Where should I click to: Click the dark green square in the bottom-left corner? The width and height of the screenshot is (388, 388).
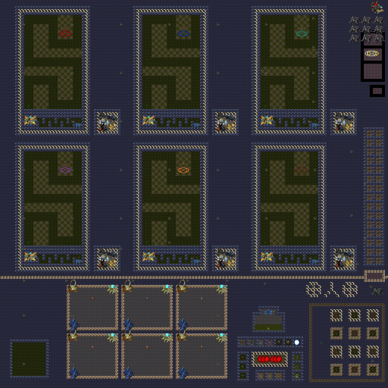29,359
